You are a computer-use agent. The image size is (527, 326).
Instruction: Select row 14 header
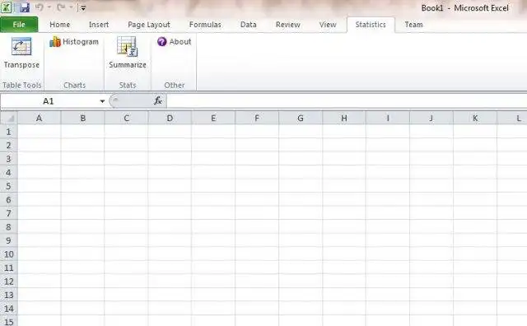coord(9,309)
